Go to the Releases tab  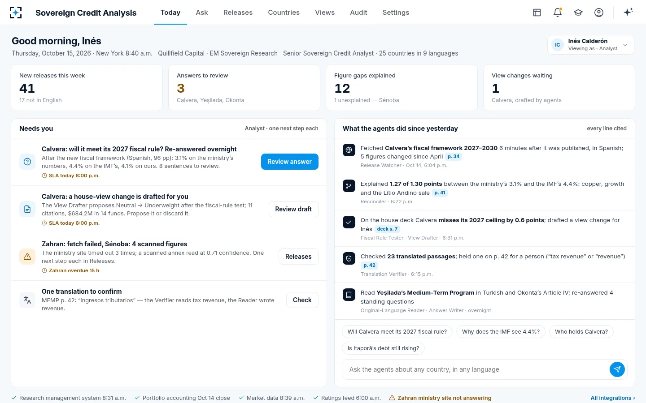coord(238,13)
